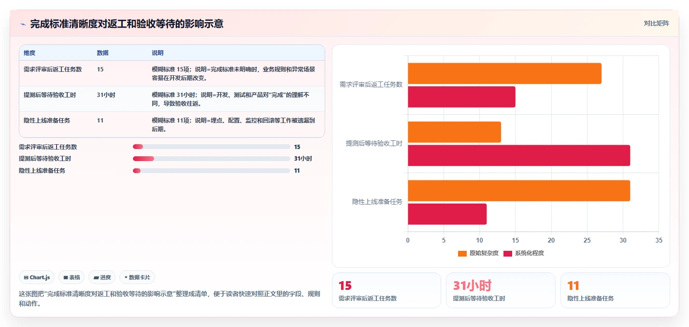
Task: Click the progress bar for 需求评审后返工任务数
Action: coord(212,147)
